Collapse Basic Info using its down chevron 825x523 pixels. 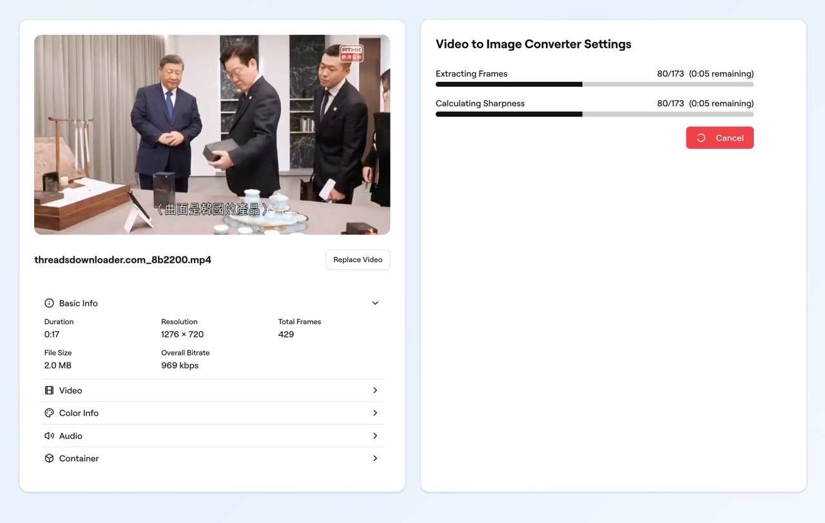point(375,303)
